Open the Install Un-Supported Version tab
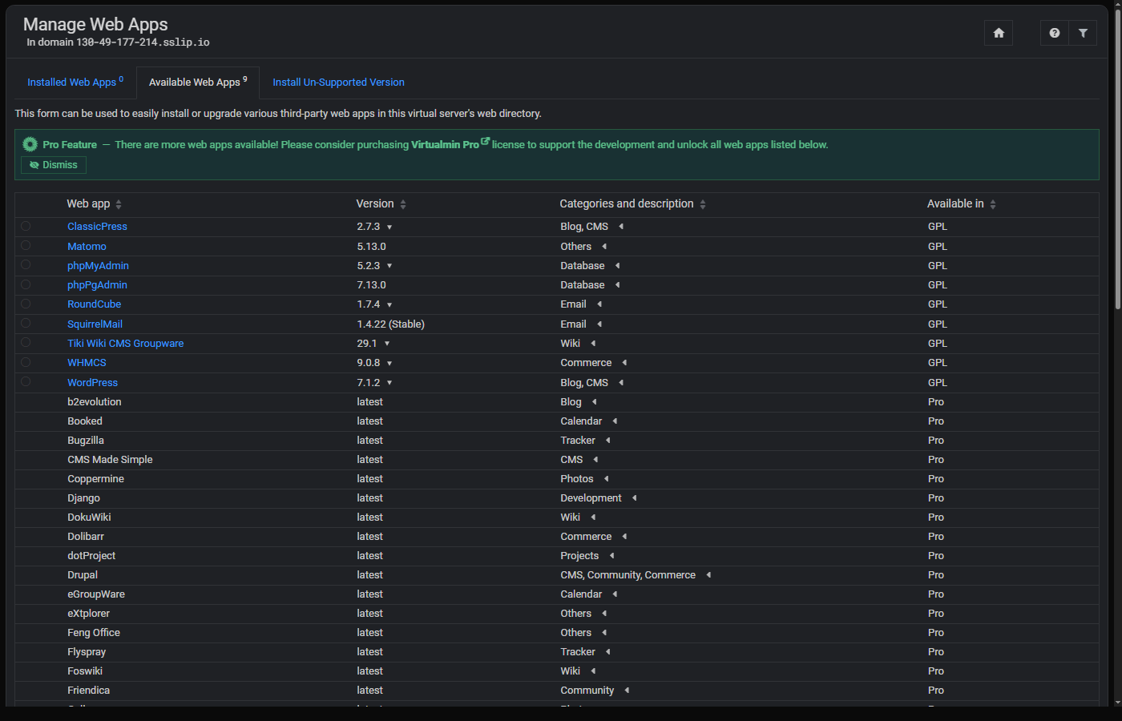The height and width of the screenshot is (721, 1122). click(x=338, y=82)
